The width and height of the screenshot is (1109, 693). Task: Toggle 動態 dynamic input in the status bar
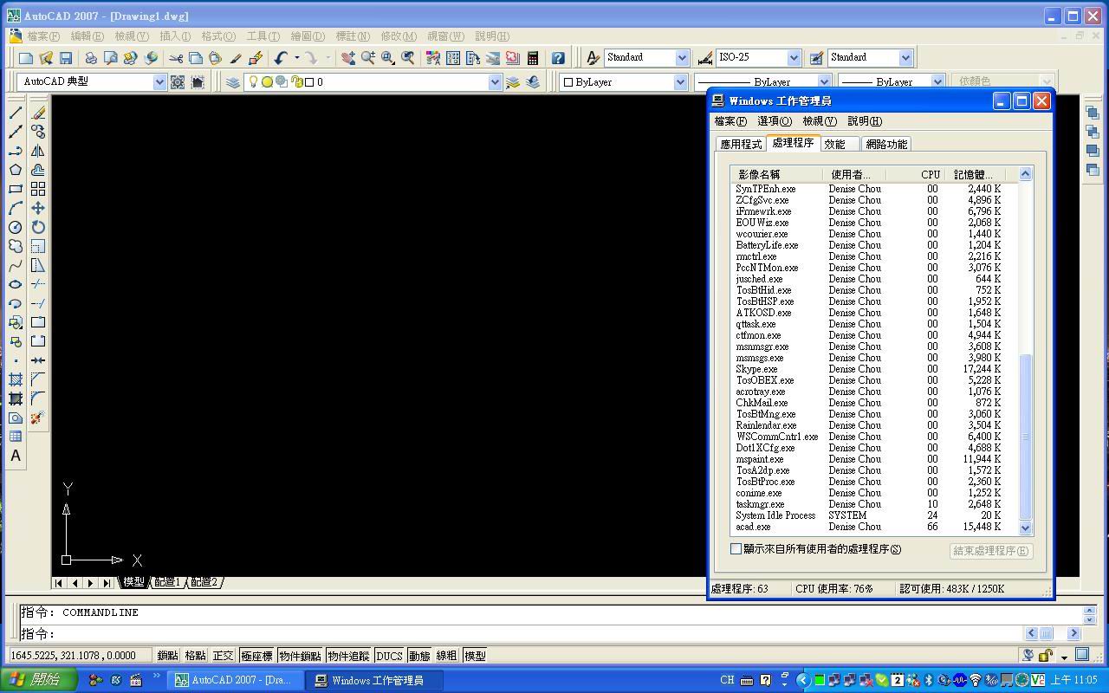click(x=419, y=656)
